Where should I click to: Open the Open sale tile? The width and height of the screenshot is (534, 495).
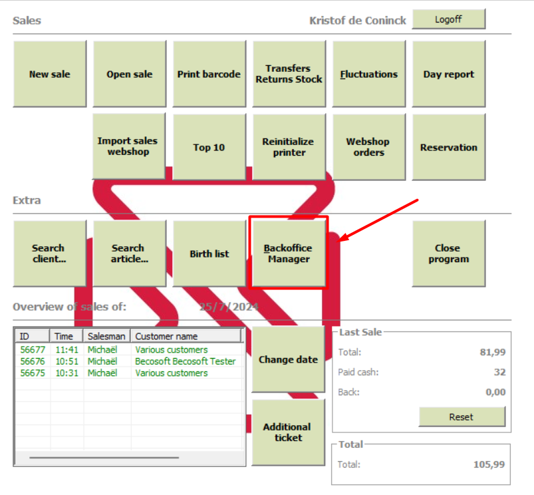pyautogui.click(x=130, y=74)
